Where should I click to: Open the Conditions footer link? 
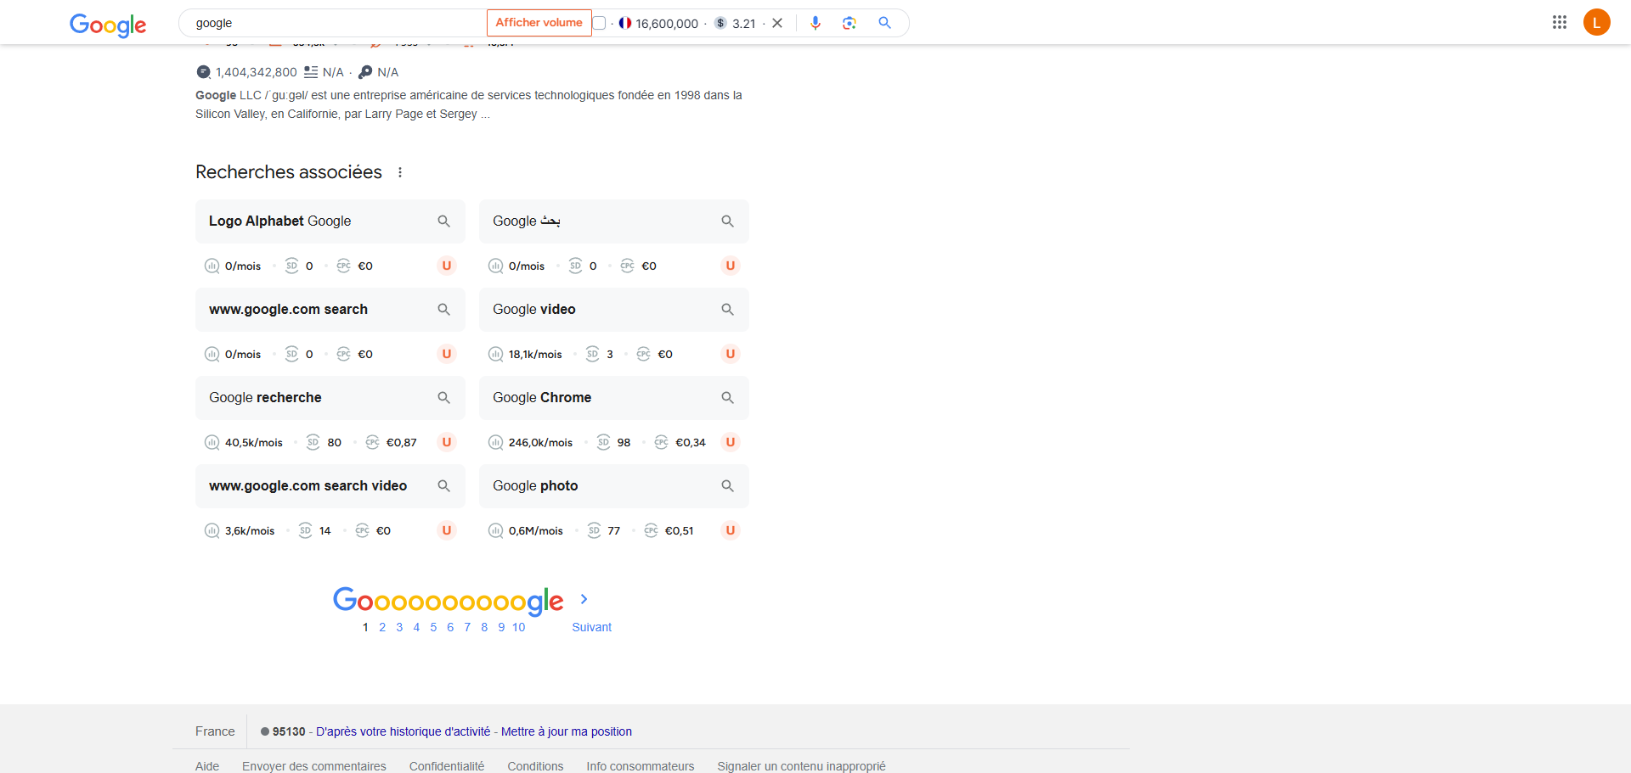[x=535, y=766]
